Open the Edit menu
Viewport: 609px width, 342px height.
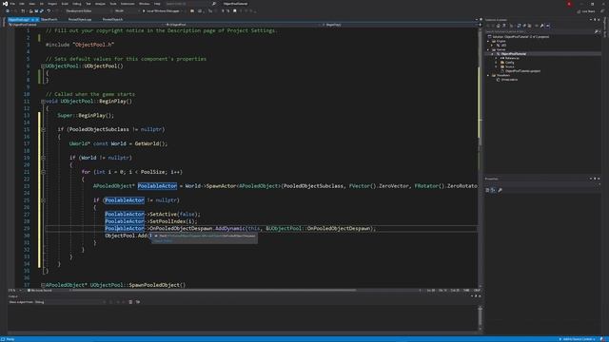(x=22, y=4)
